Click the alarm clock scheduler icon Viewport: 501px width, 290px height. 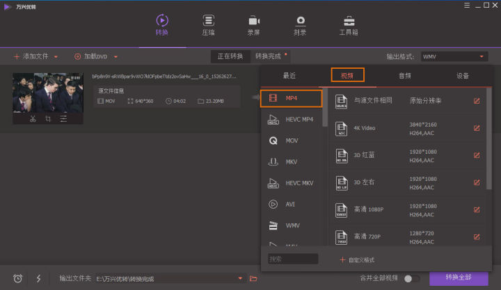coord(18,278)
